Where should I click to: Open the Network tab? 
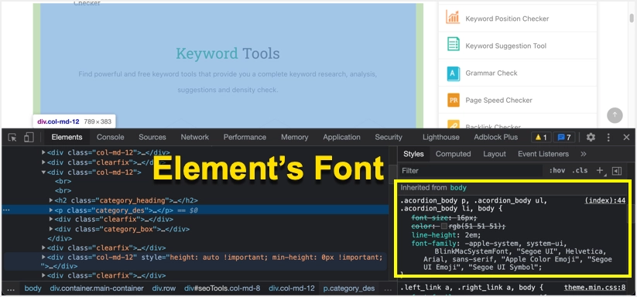click(x=195, y=137)
